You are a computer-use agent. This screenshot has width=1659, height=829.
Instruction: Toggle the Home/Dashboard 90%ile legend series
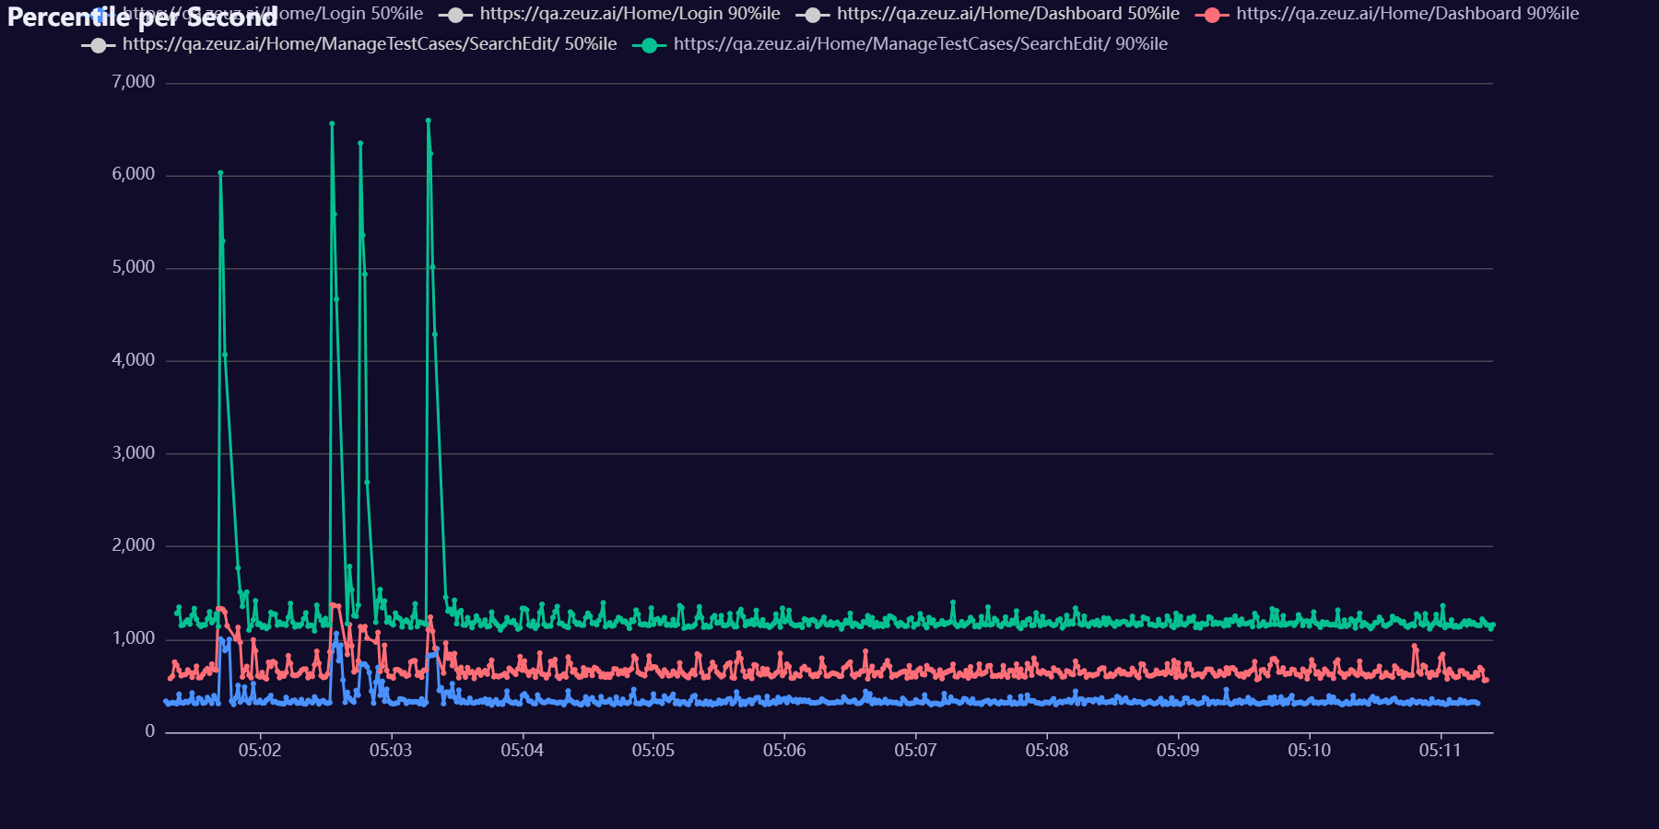1387,14
